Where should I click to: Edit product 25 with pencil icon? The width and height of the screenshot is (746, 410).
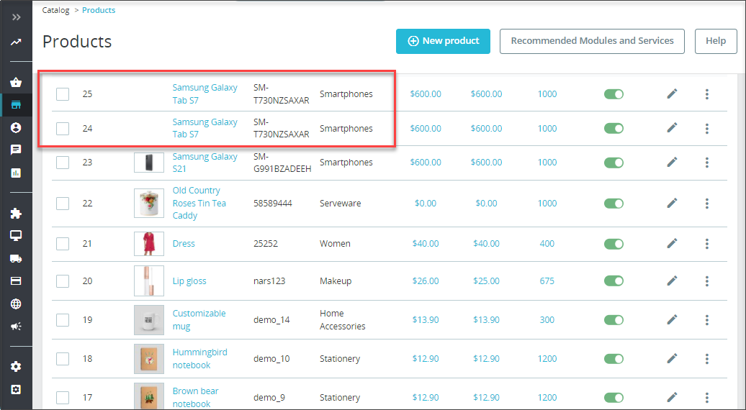[672, 94]
